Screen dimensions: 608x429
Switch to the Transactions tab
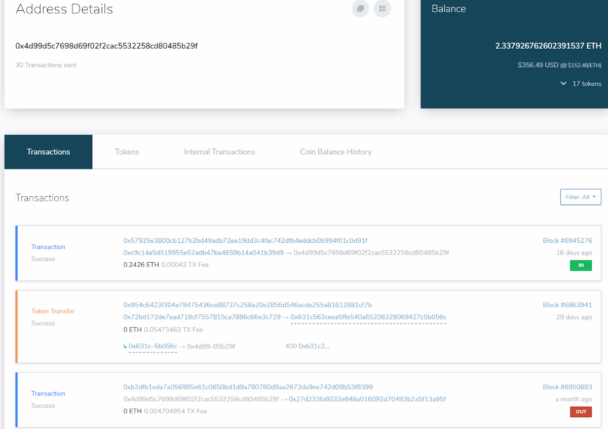click(49, 152)
